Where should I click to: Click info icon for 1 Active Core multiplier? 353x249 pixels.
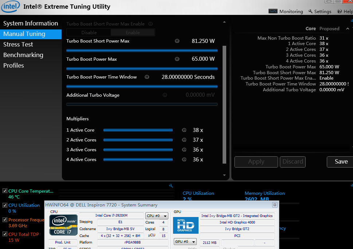[x=184, y=130]
